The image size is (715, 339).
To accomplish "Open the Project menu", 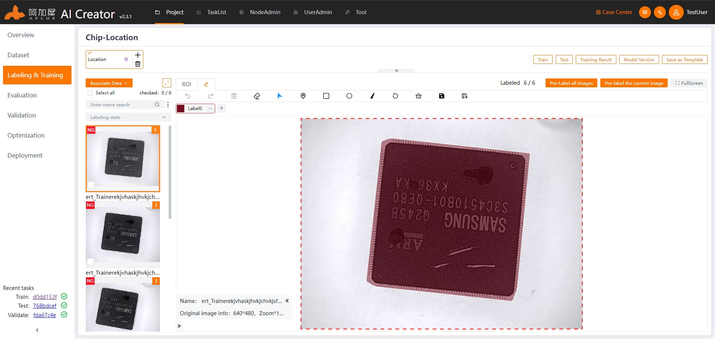I will point(169,12).
